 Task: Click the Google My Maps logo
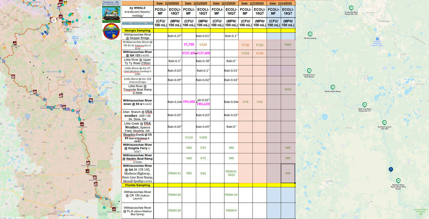click(66, 215)
